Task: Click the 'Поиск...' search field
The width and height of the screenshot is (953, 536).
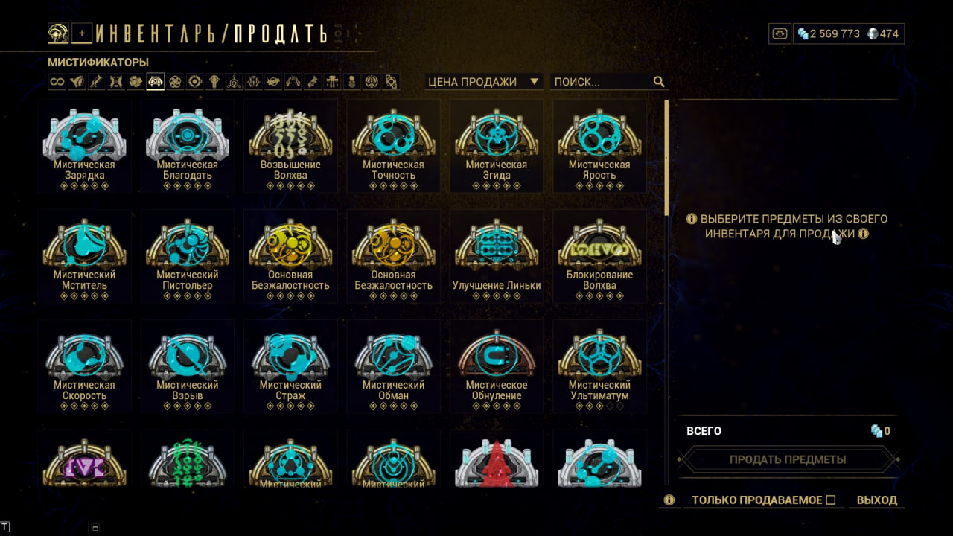Action: (x=602, y=82)
